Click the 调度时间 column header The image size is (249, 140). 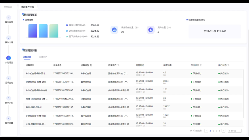tap(140, 65)
